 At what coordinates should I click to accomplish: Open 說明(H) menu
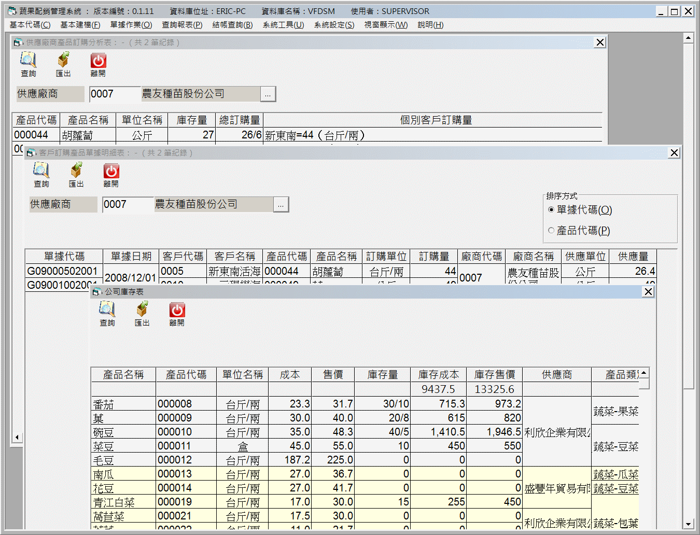pos(430,25)
